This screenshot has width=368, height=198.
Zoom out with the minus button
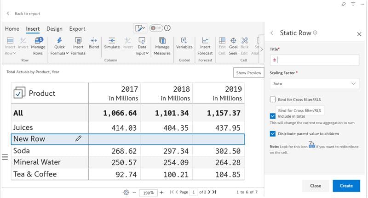[134, 192]
